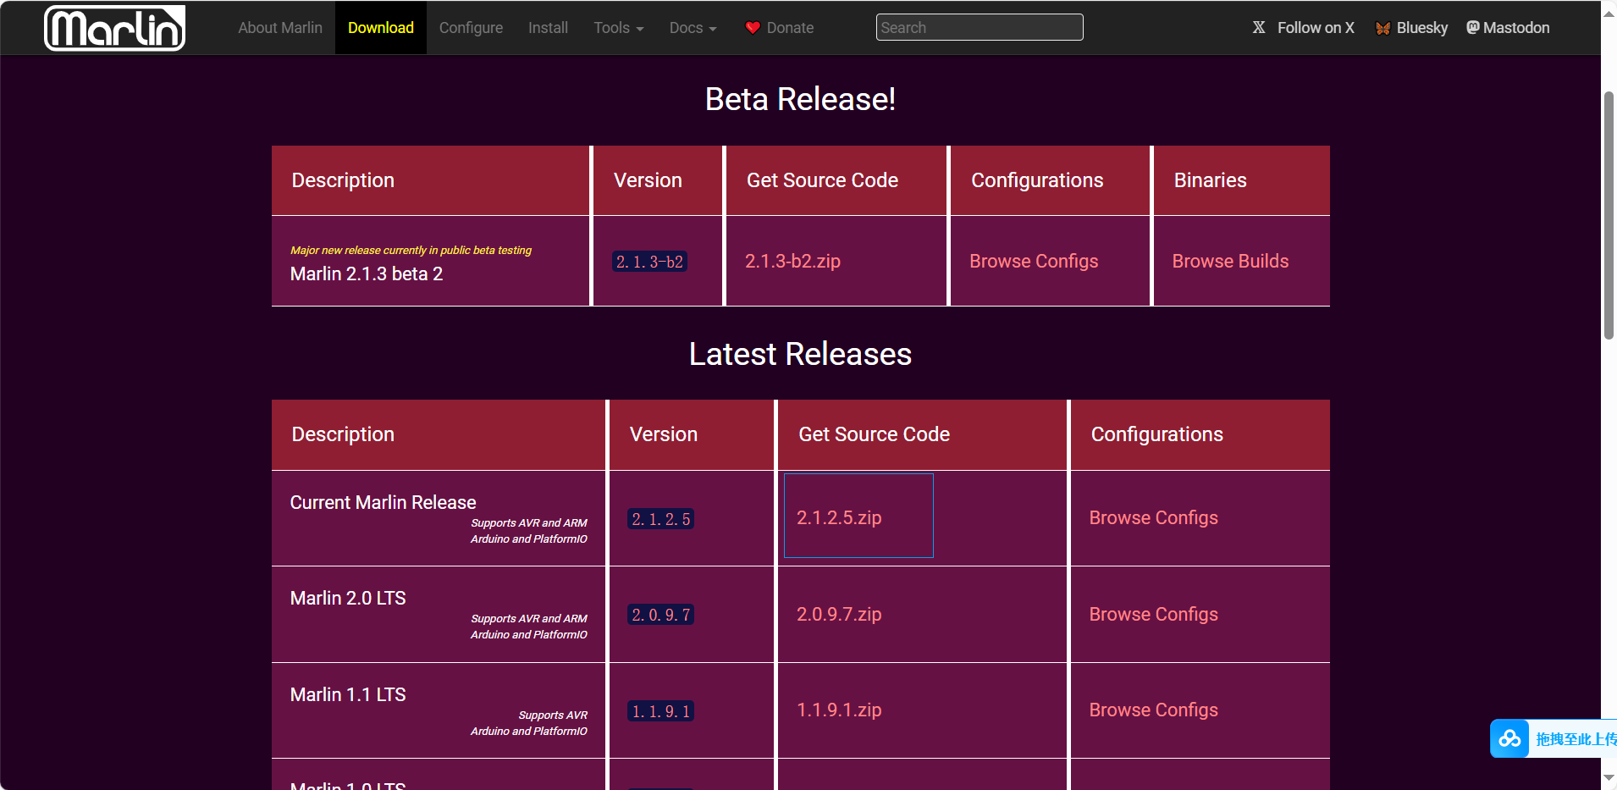Click the Chinese upload label in the widget
The image size is (1617, 790).
(x=1576, y=739)
